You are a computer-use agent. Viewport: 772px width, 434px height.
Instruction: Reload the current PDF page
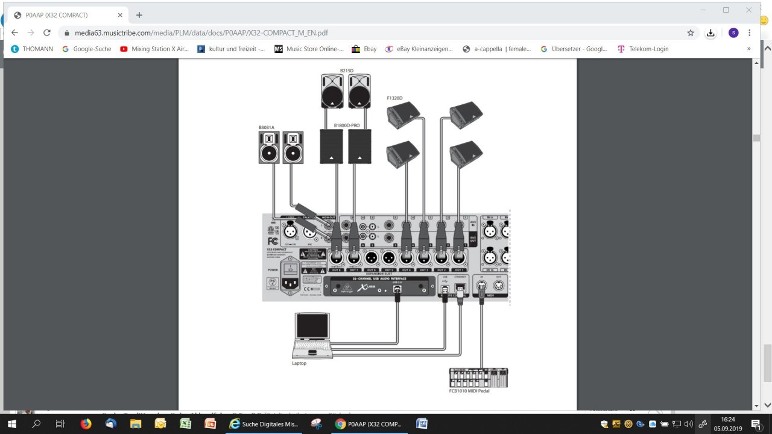click(47, 33)
